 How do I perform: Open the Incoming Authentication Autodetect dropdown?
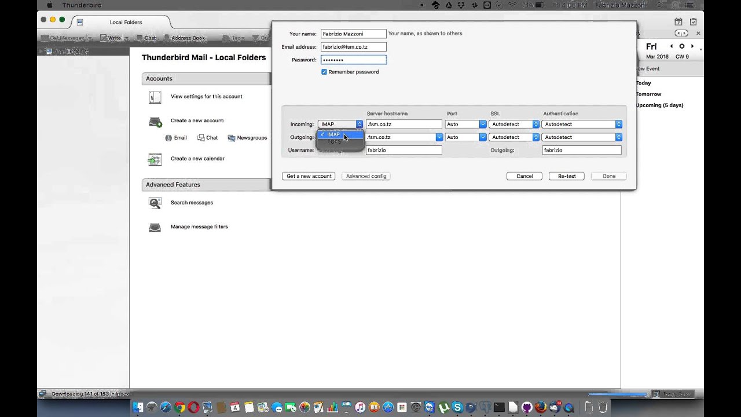click(x=582, y=125)
